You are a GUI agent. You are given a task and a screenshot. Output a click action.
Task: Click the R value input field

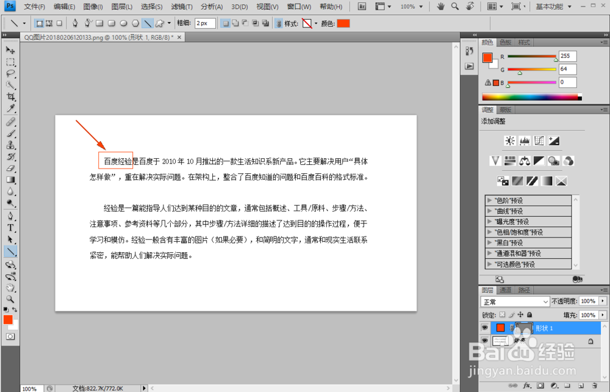(x=567, y=56)
